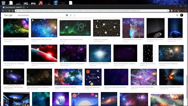Open the Google account avatar
The image size is (188, 106).
[x=182, y=15]
